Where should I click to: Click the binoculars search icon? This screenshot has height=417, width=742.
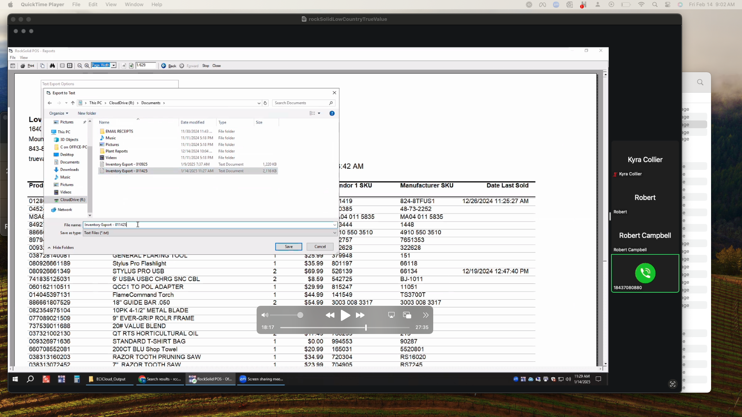point(52,66)
